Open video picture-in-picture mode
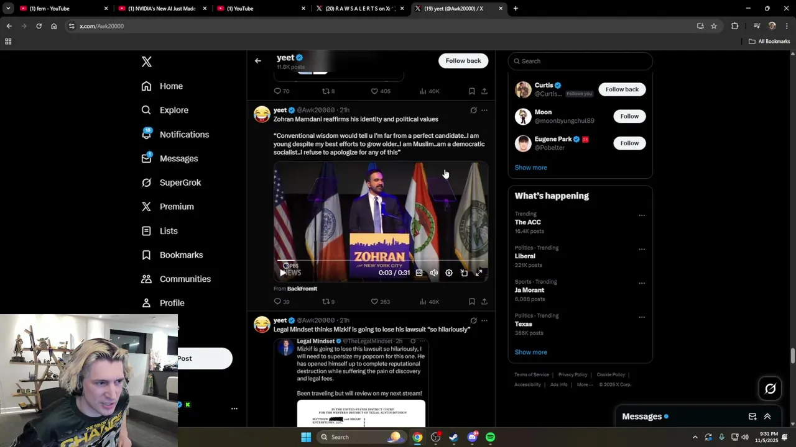This screenshot has width=796, height=447. 464,273
